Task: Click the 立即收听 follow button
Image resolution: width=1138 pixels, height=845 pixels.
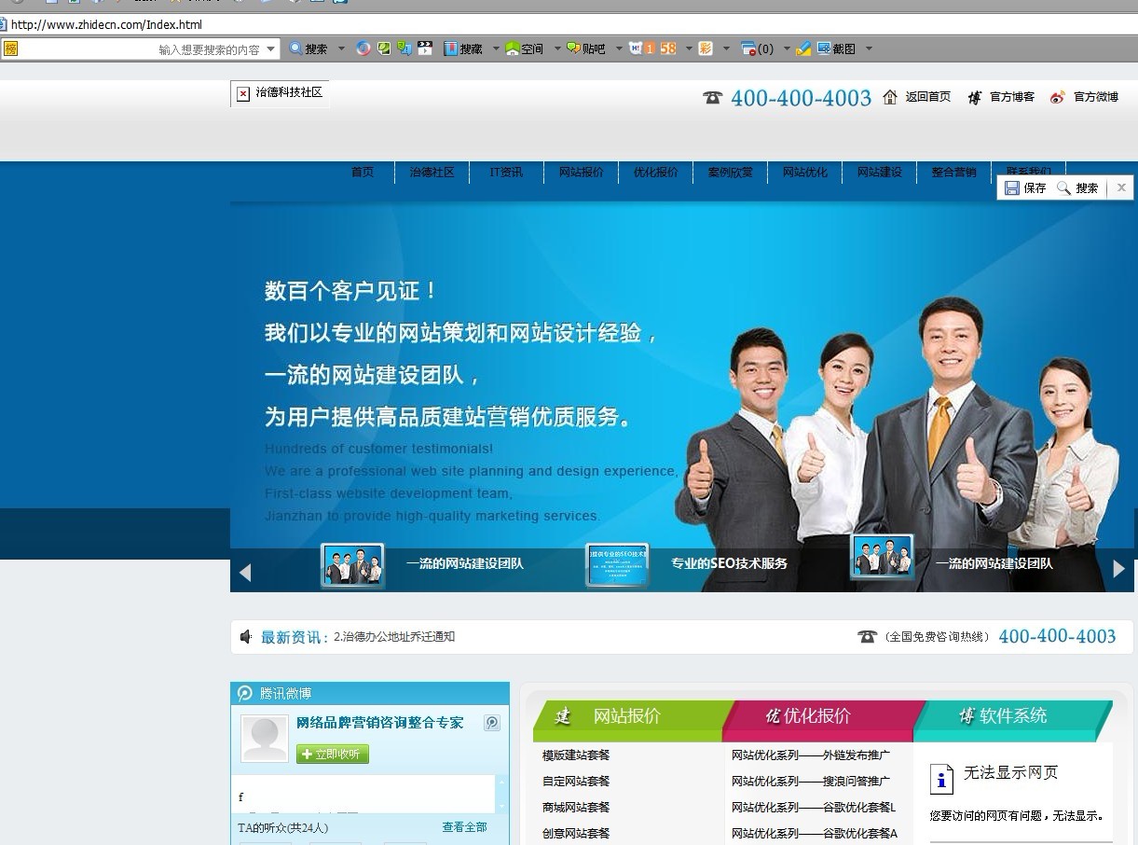Action: (333, 755)
